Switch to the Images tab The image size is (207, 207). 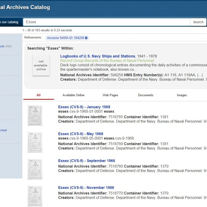tap(182, 95)
